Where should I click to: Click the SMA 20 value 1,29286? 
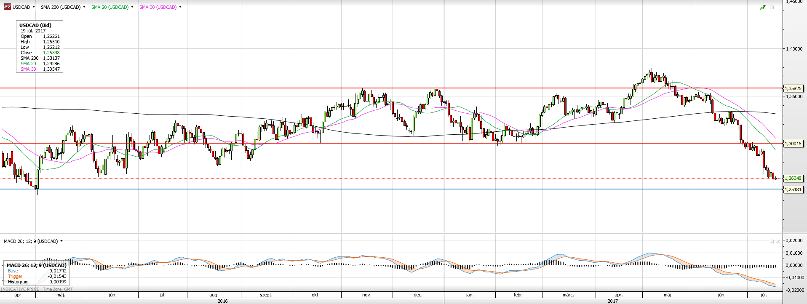pos(51,64)
